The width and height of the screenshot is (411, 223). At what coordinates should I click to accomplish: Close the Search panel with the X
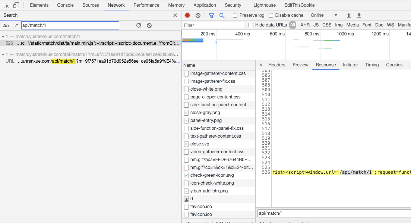click(175, 15)
